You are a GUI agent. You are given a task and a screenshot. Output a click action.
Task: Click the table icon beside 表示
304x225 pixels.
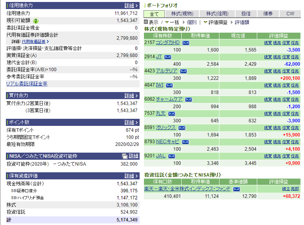pos(146,22)
